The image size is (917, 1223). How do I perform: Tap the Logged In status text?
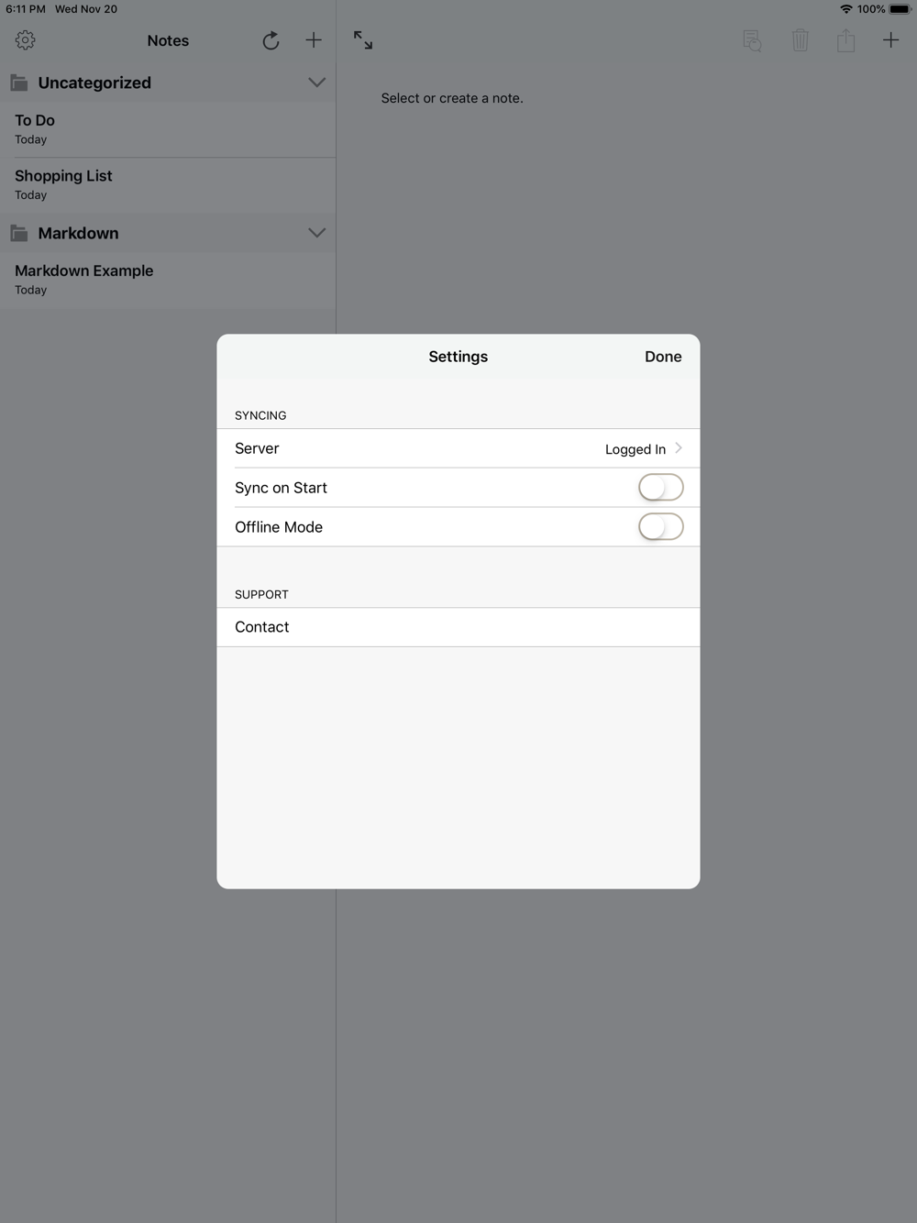pyautogui.click(x=635, y=449)
